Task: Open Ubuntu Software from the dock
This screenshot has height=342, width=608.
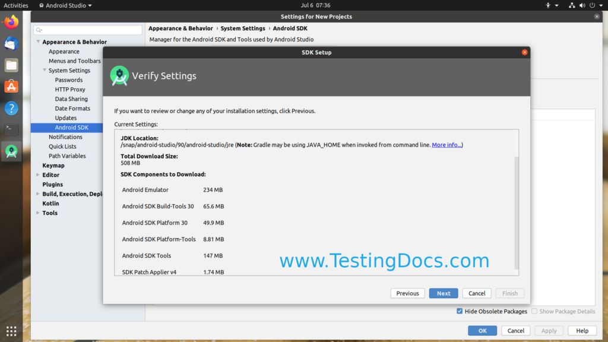Action: click(11, 86)
